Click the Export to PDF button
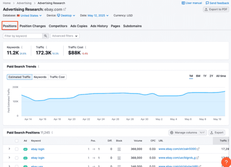Image resolution: width=231 pixels, height=167 pixels. [x=216, y=9]
